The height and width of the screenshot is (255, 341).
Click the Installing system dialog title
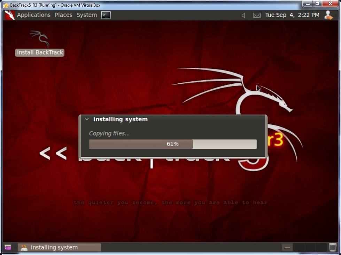(121, 119)
